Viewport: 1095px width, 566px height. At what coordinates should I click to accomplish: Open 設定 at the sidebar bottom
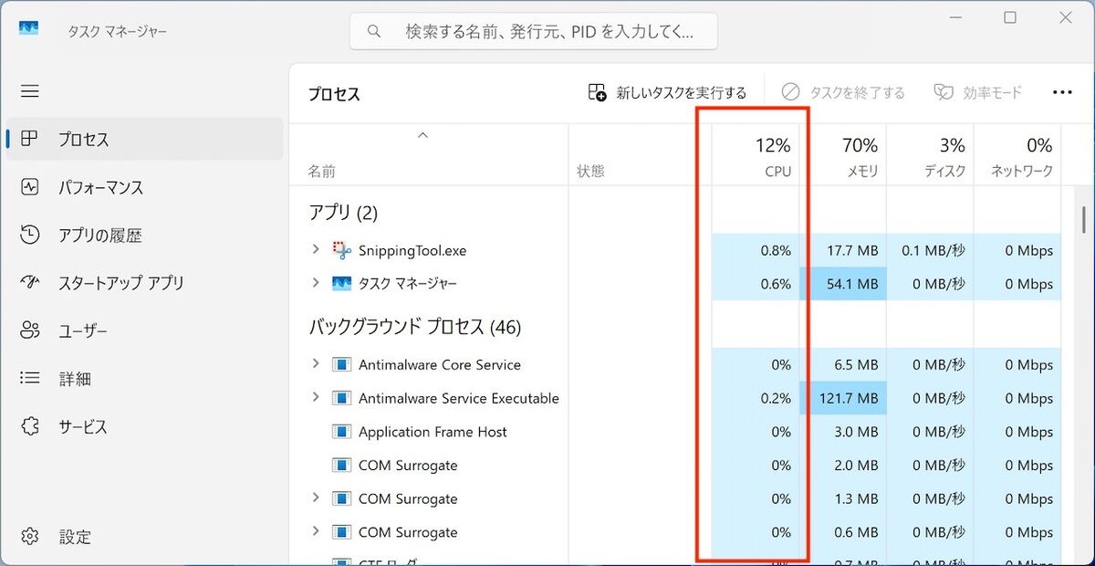[145, 536]
